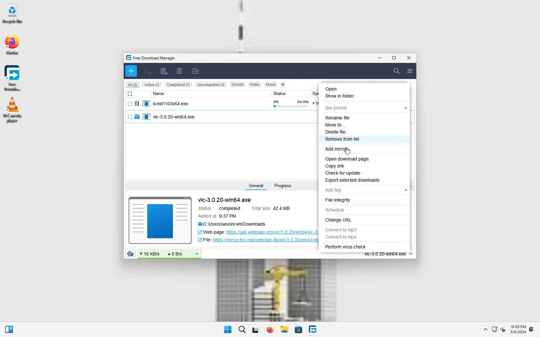Choose Perform virus check

tap(364, 247)
